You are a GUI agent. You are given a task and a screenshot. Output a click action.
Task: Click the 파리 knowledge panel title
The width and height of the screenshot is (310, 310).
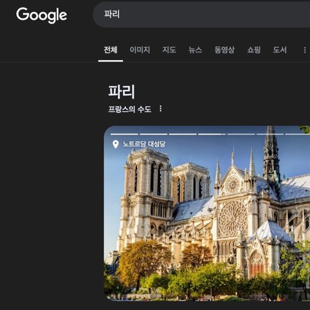[x=122, y=92]
